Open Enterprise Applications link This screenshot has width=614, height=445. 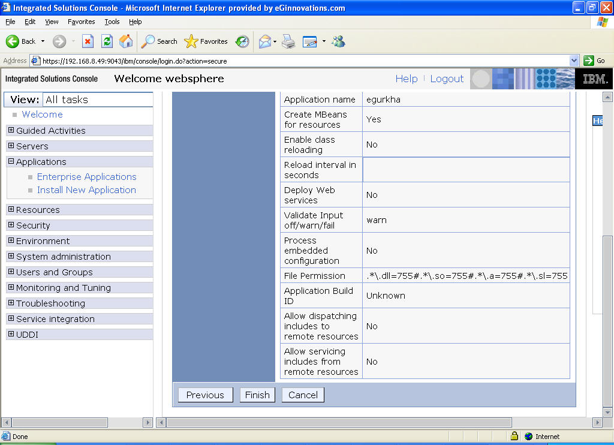pyautogui.click(x=86, y=177)
